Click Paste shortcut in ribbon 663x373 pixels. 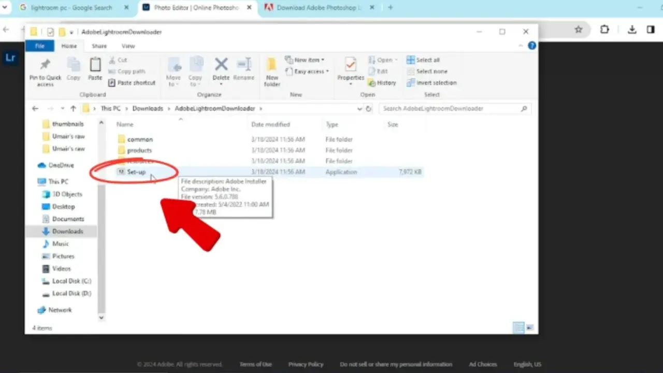[132, 83]
